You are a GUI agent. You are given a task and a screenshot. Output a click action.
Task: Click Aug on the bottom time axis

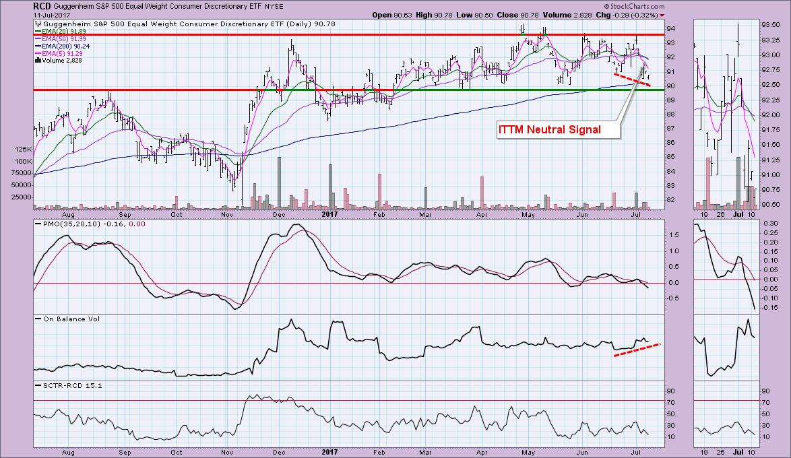68,453
